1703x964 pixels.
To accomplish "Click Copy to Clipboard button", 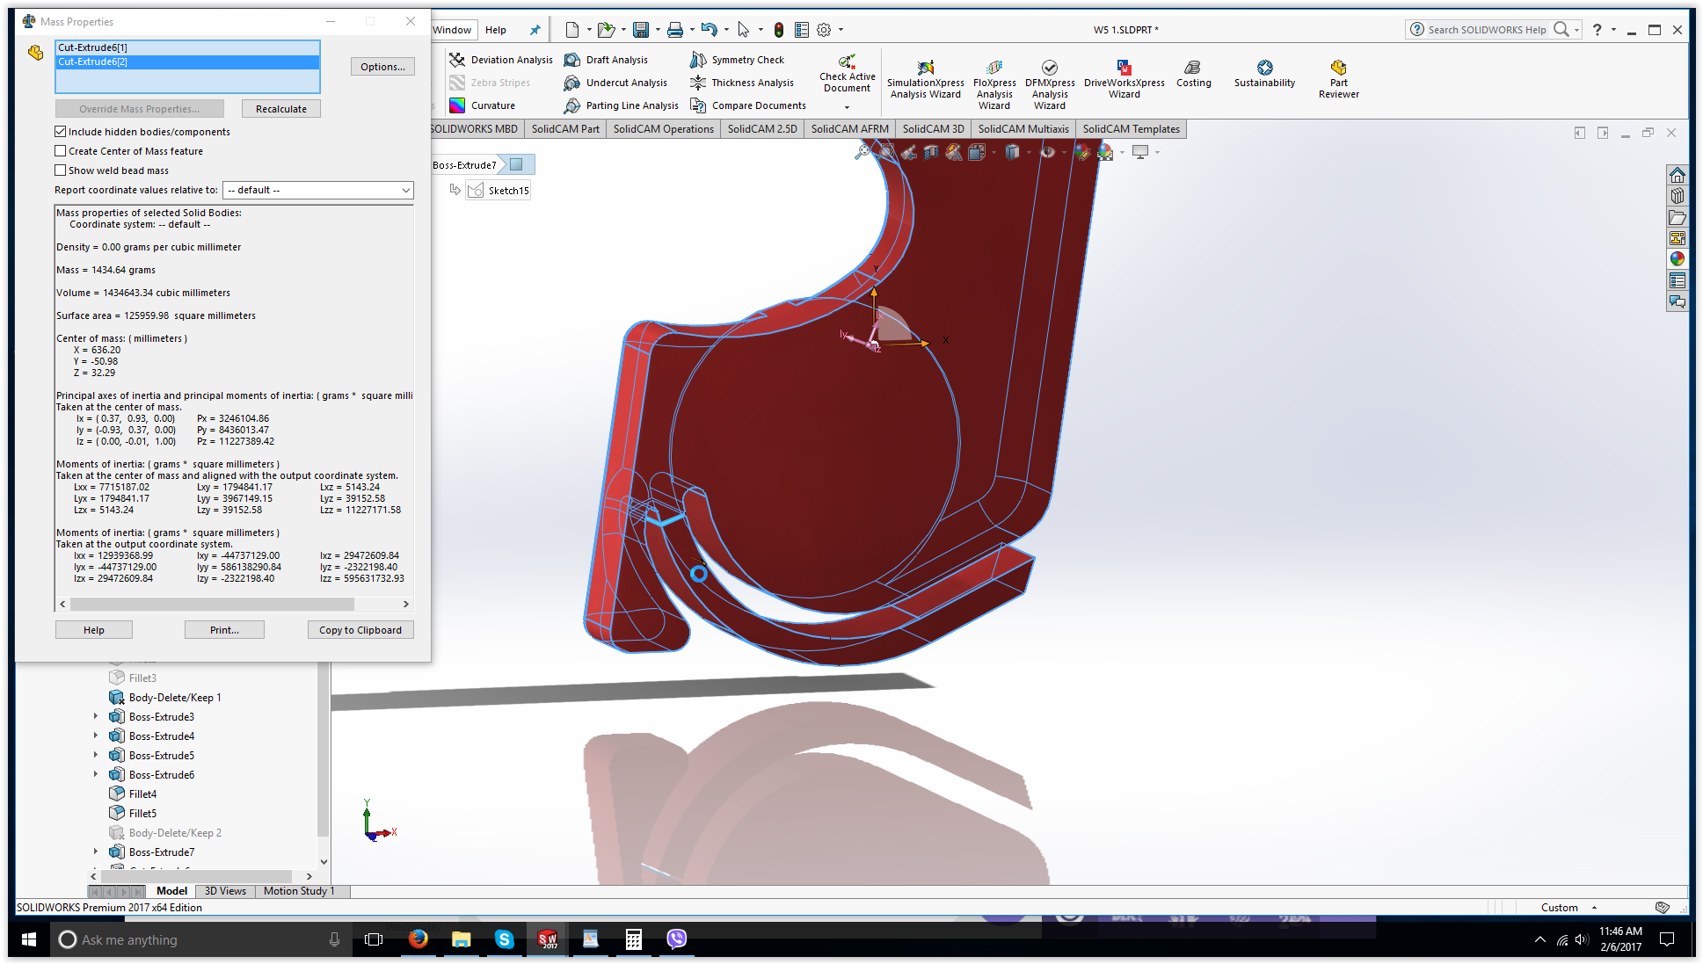I will (x=360, y=630).
